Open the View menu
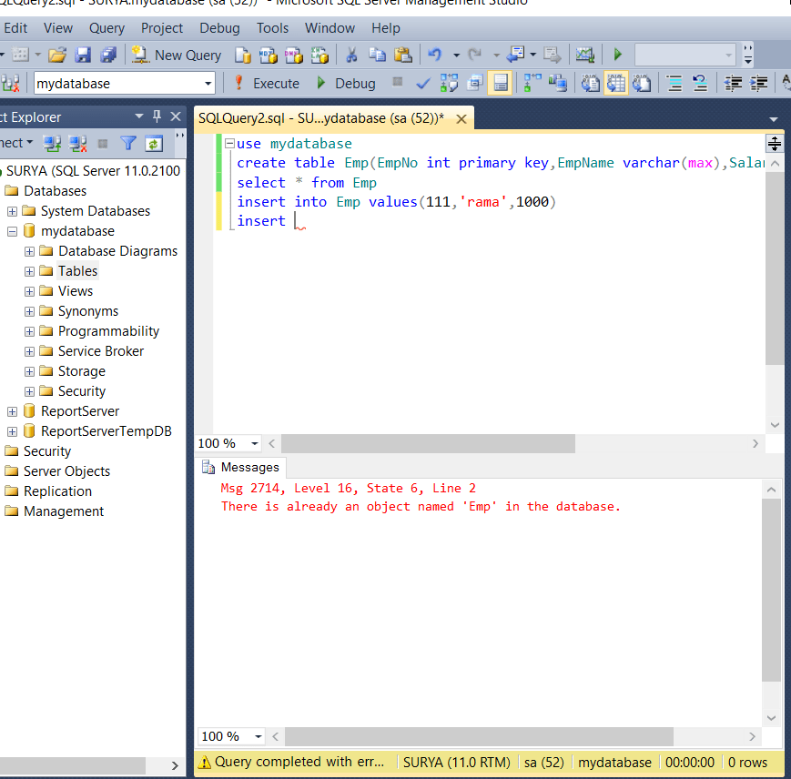 (x=58, y=28)
